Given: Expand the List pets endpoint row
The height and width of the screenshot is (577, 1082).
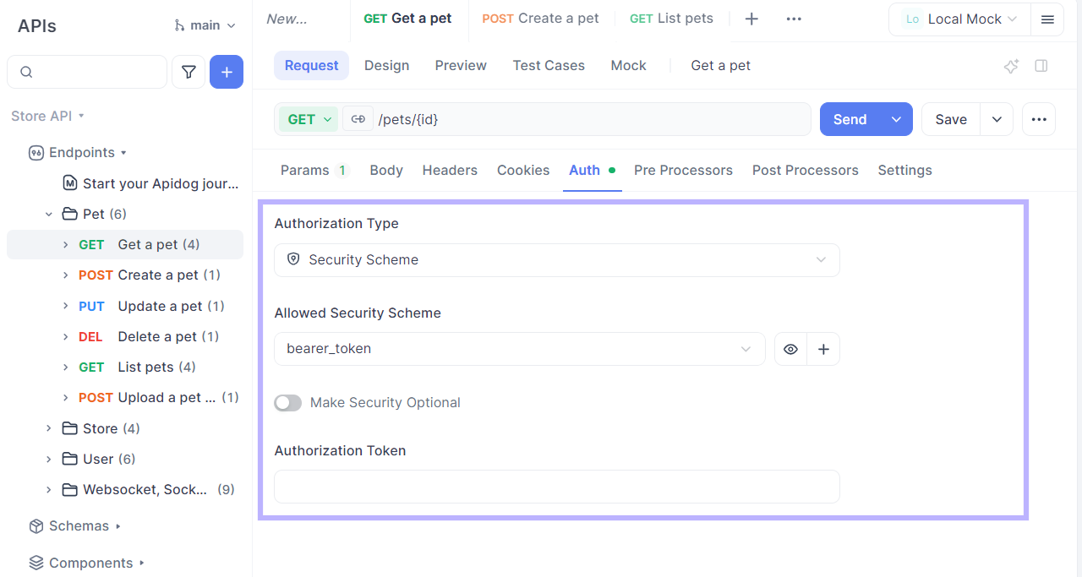Looking at the screenshot, I should (x=66, y=367).
